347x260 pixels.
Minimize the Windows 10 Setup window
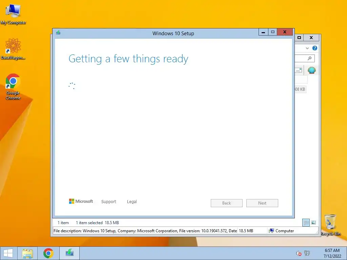tap(263, 32)
